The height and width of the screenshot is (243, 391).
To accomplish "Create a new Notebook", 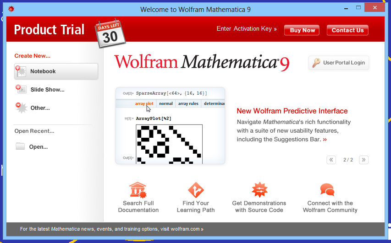I will (56, 71).
